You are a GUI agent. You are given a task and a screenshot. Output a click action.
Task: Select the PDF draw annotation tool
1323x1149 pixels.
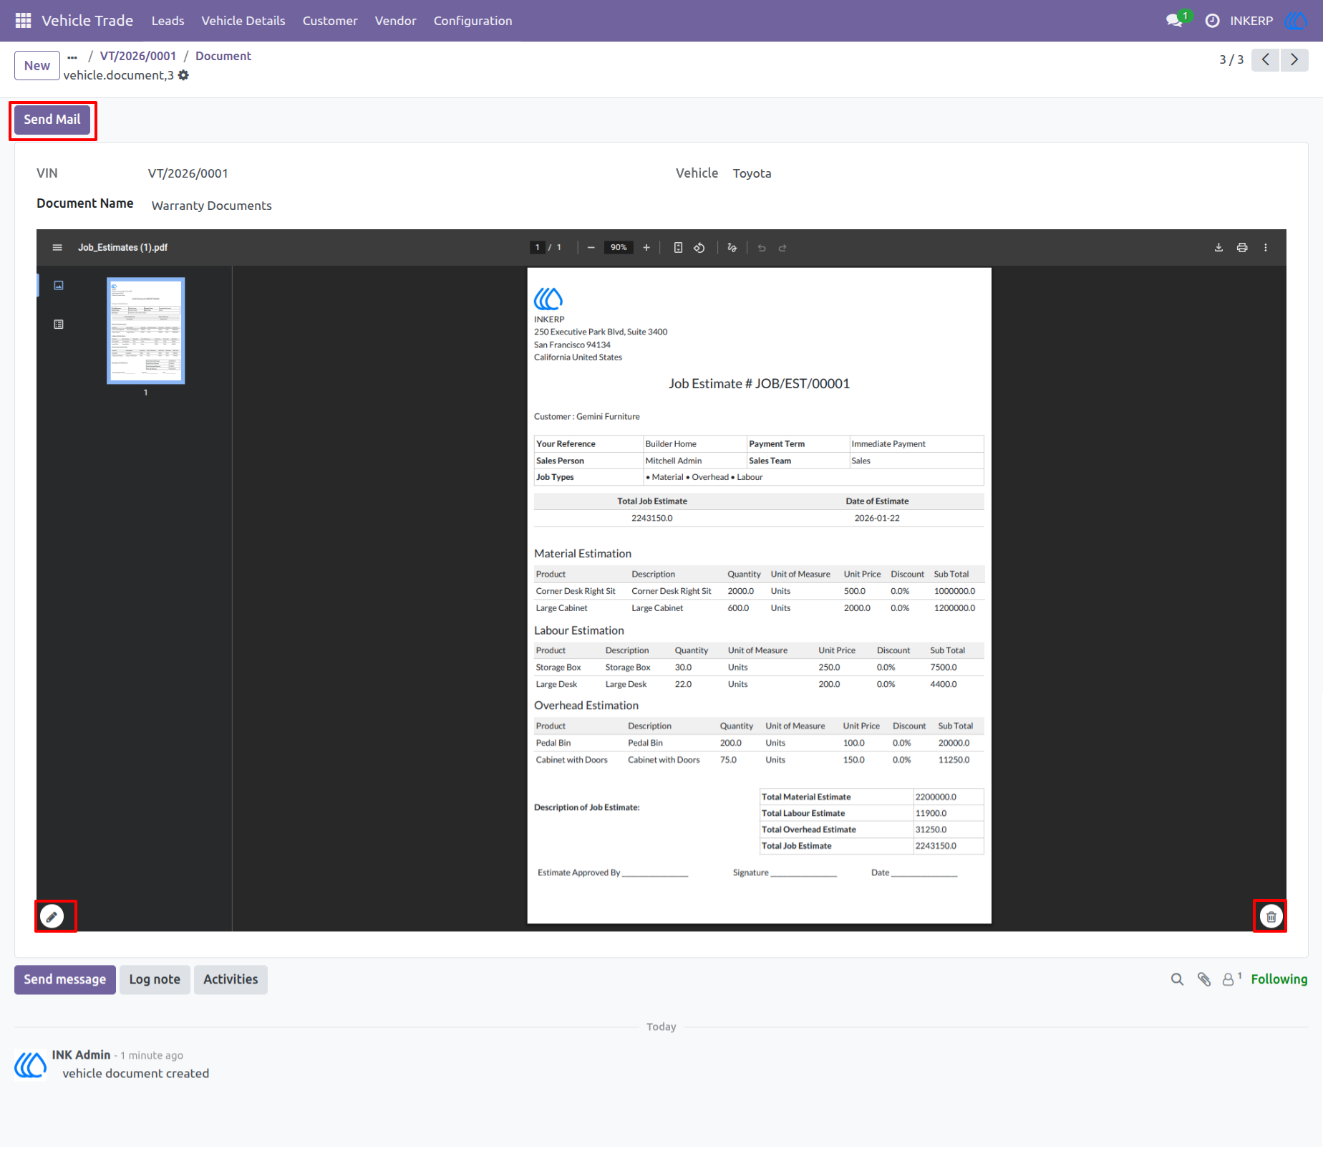coord(732,248)
